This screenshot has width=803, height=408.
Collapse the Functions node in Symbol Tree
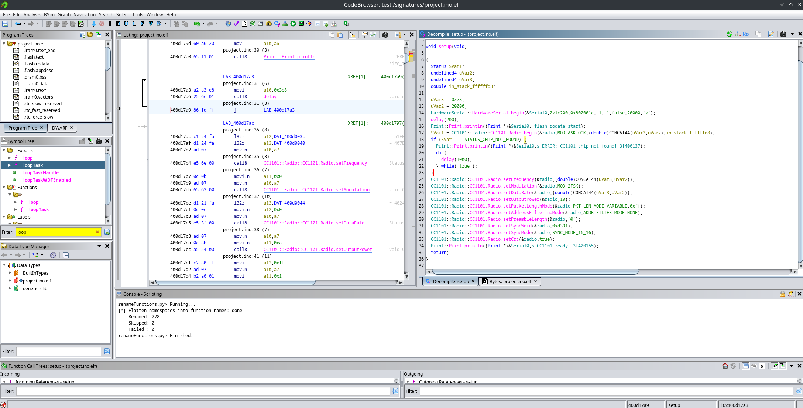(x=4, y=187)
